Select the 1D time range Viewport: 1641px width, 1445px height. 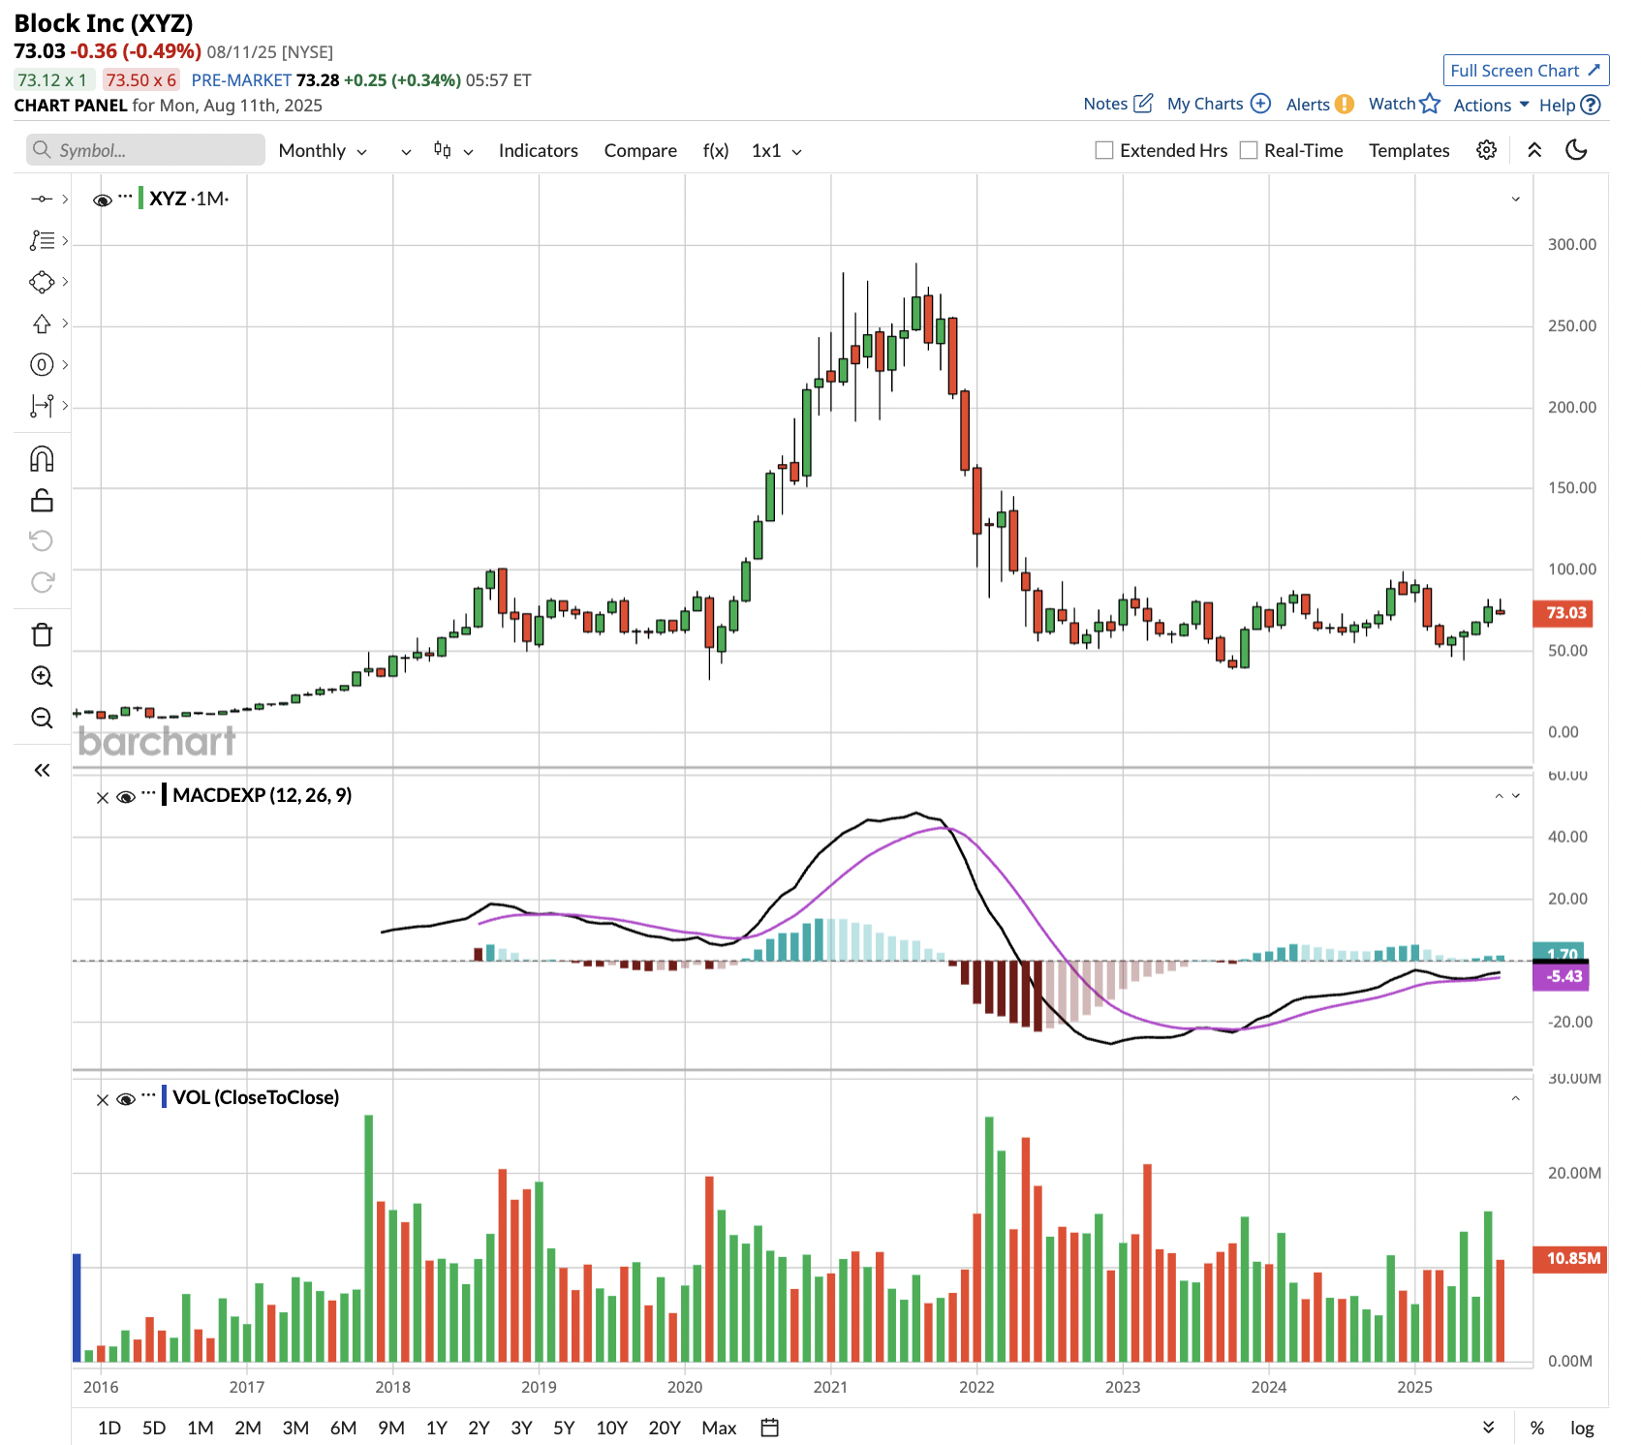click(109, 1428)
